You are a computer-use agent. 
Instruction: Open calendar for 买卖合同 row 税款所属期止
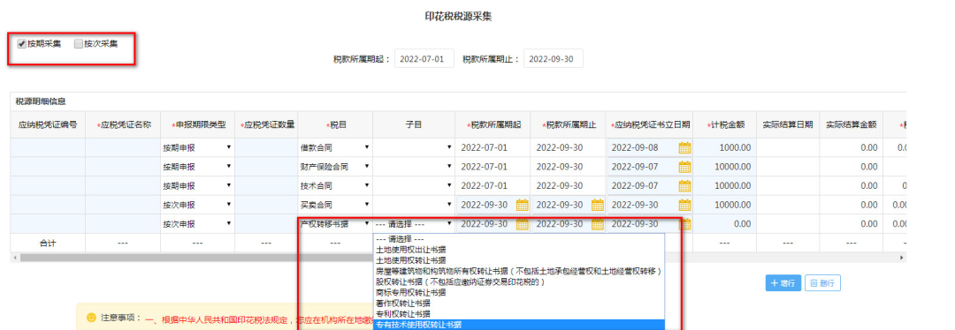pyautogui.click(x=598, y=205)
